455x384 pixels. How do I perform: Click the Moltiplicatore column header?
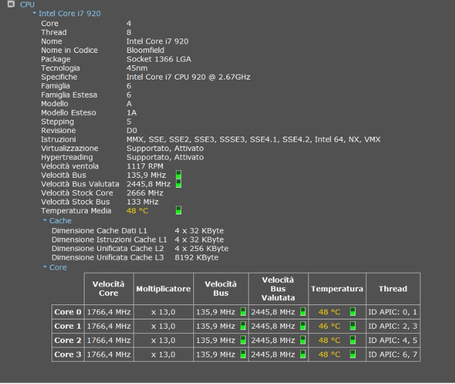163,288
